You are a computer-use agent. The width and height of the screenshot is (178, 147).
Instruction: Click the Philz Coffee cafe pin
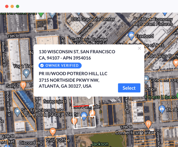tap(53, 132)
